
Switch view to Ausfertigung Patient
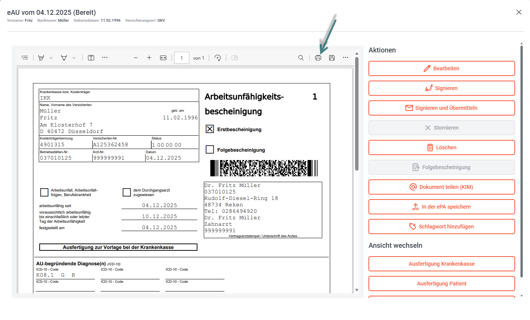pyautogui.click(x=442, y=284)
